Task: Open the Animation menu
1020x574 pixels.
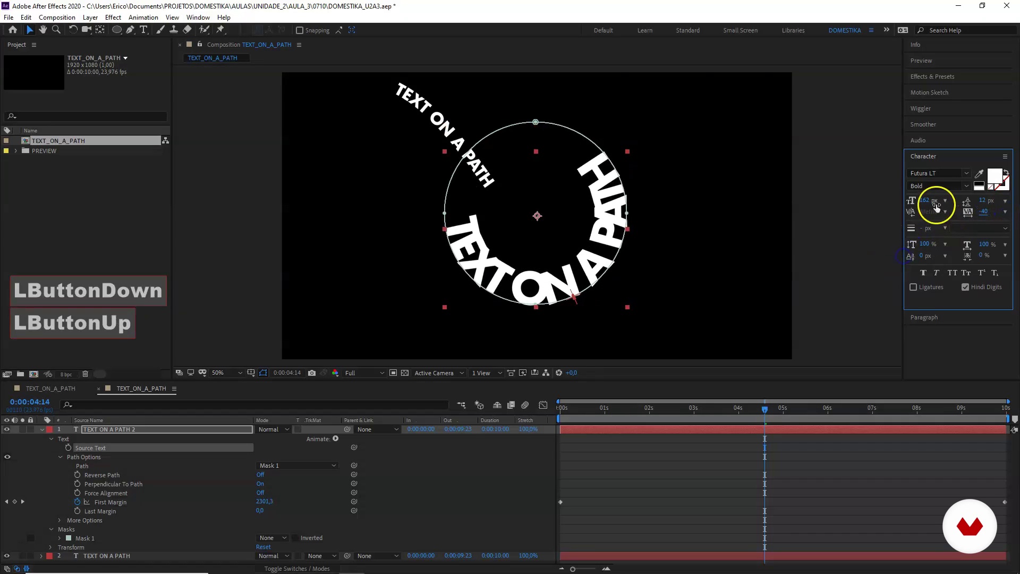Action: pyautogui.click(x=143, y=17)
